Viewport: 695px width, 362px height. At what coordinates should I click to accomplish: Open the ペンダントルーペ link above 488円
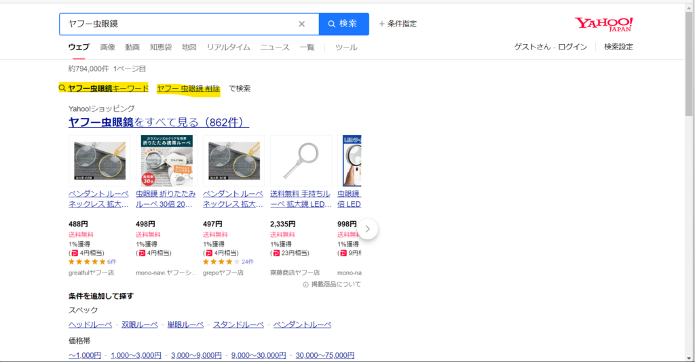point(99,199)
